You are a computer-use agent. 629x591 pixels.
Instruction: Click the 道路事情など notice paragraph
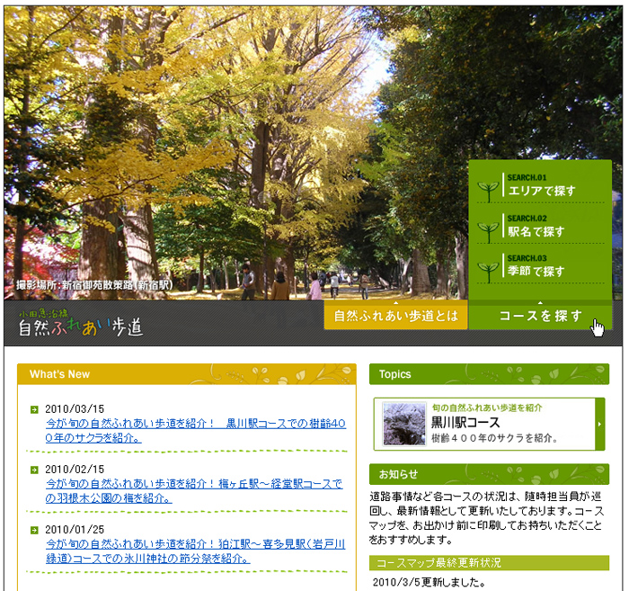(x=486, y=518)
